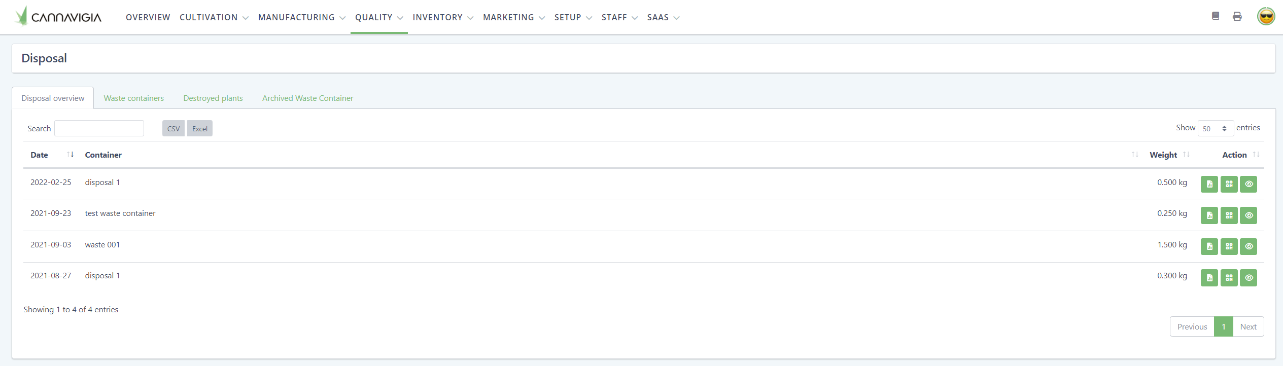Open report file icon for 0.300 kg row
Image resolution: width=1283 pixels, height=366 pixels.
tap(1209, 278)
